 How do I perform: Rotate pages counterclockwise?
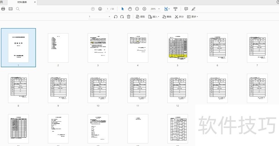(x=116, y=17)
